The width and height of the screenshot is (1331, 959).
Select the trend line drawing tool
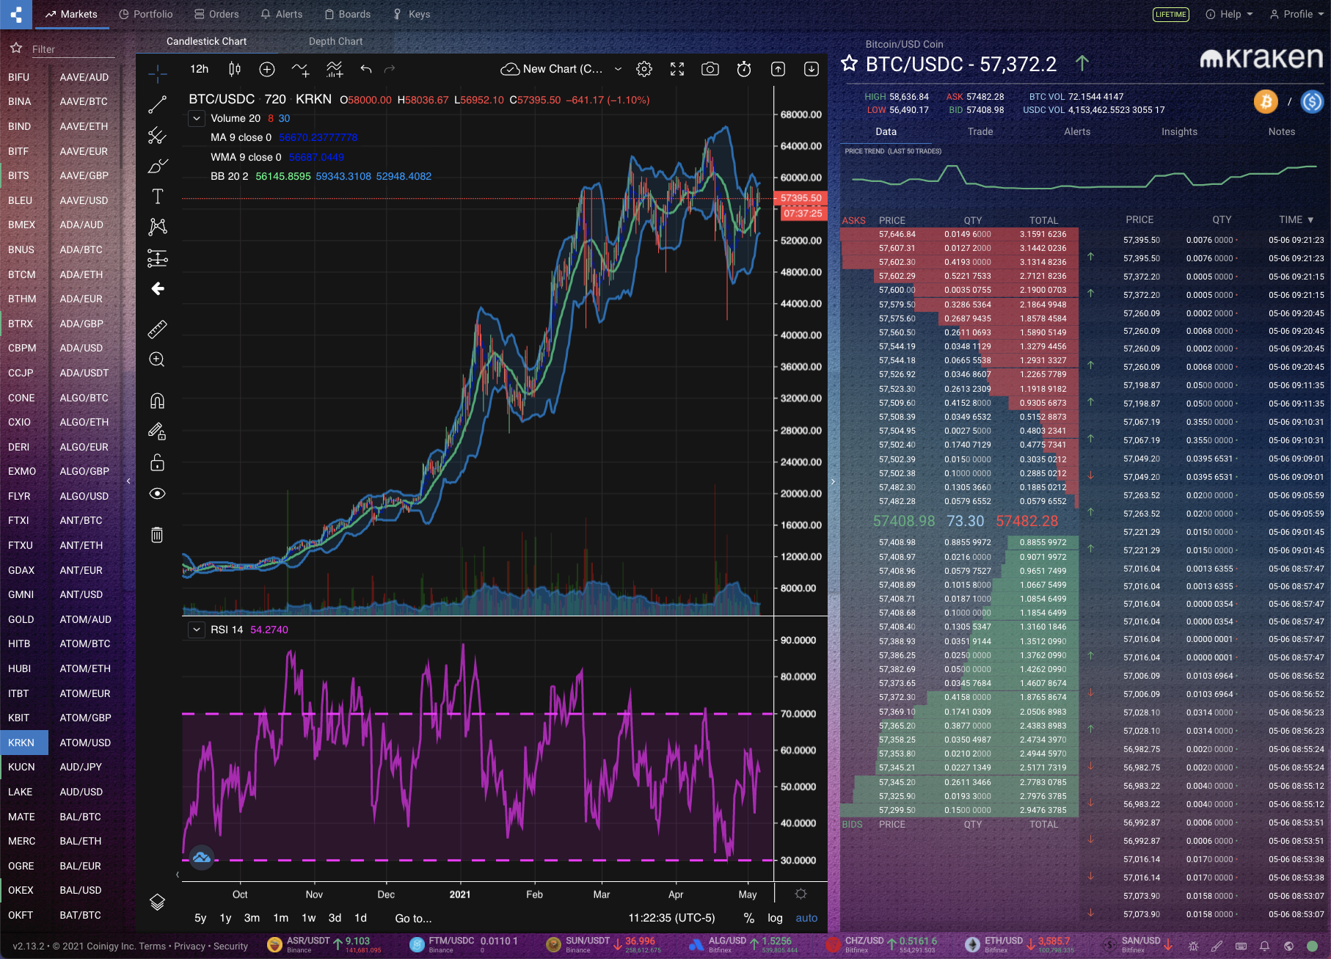157,105
